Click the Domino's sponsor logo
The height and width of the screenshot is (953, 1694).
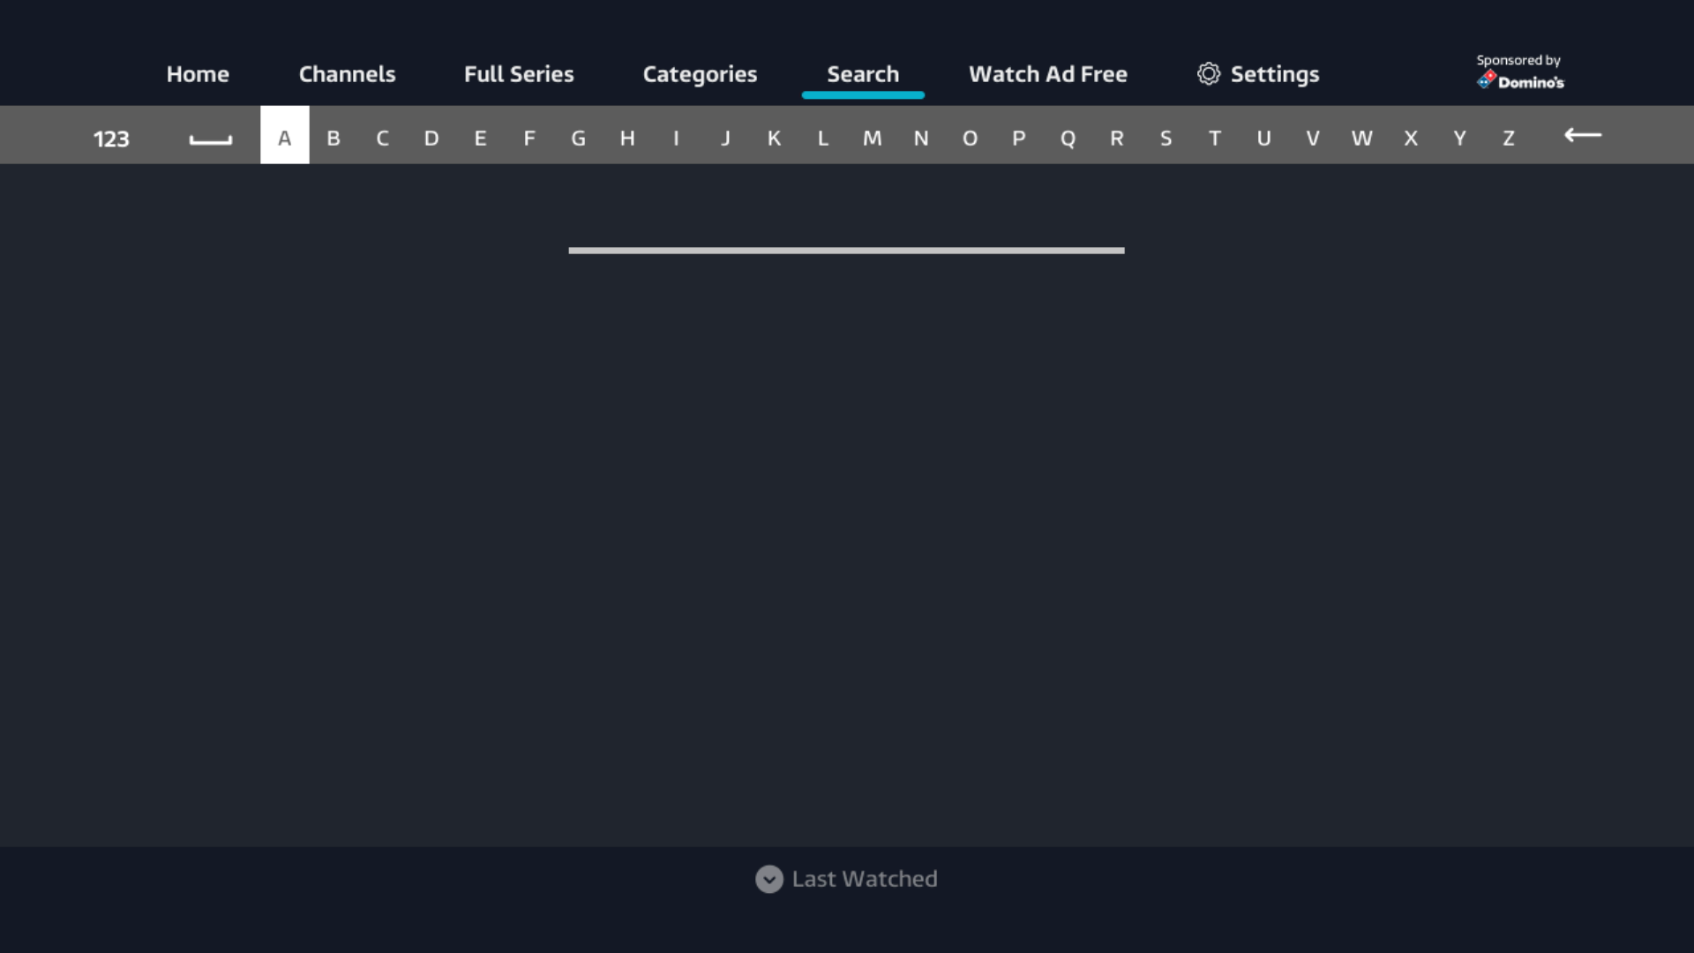(x=1520, y=81)
